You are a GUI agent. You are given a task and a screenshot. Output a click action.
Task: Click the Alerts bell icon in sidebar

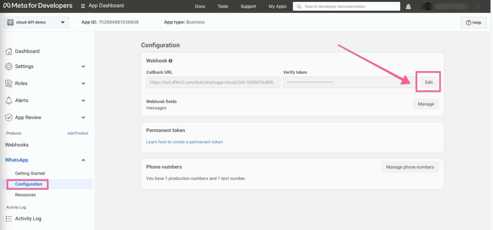[9, 101]
